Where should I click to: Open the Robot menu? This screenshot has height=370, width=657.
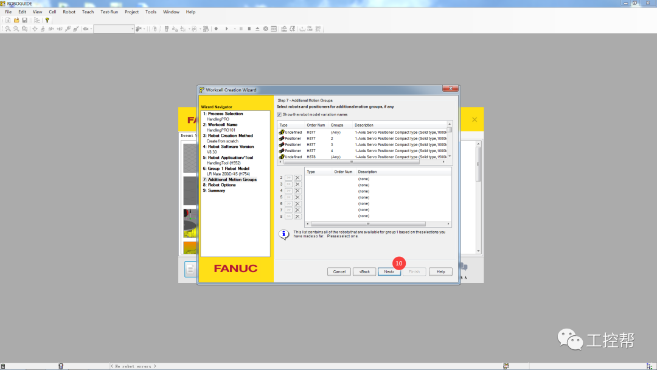(69, 12)
